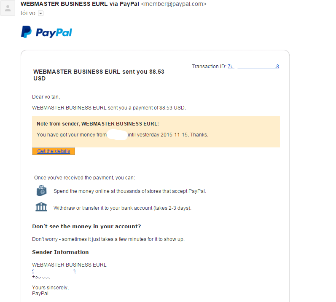Screen dimensions: 336x302
Task: Open the sender's email link under Sender Information
Action: pyautogui.click(x=54, y=271)
